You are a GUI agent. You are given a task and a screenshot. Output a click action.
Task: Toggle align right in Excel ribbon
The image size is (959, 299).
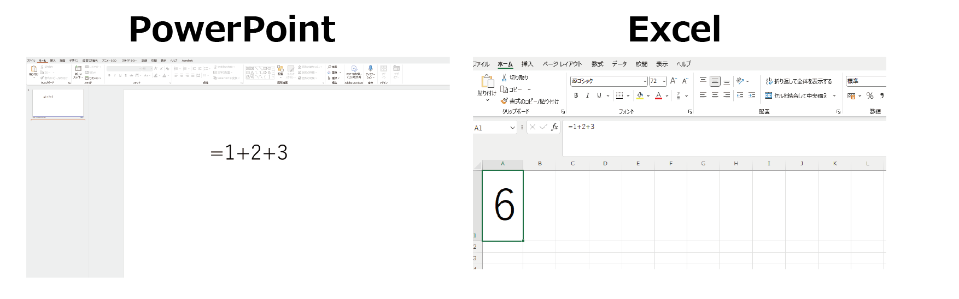727,95
